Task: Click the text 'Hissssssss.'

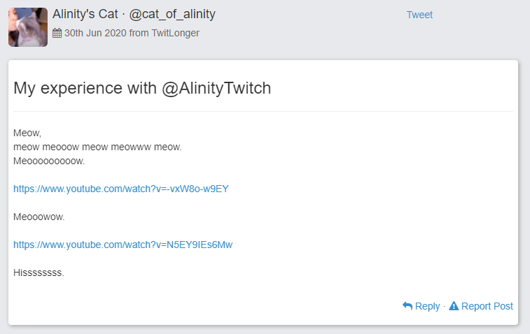Action: click(39, 273)
